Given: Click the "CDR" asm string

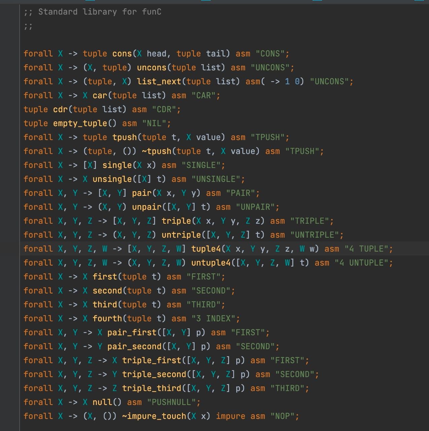Looking at the screenshot, I should (x=164, y=109).
